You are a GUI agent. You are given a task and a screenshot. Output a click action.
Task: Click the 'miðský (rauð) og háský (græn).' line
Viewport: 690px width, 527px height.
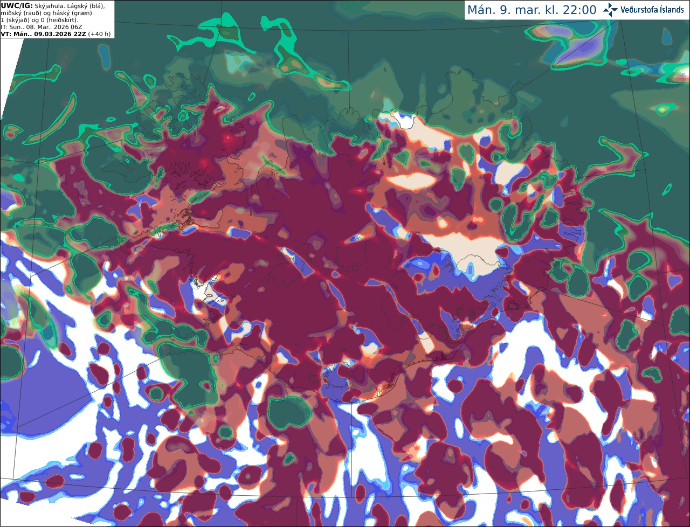pyautogui.click(x=47, y=13)
